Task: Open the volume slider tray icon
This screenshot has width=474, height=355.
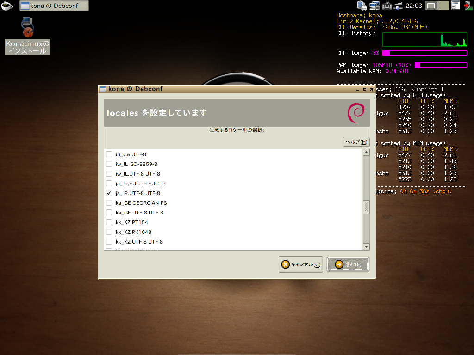Action: 398,6
